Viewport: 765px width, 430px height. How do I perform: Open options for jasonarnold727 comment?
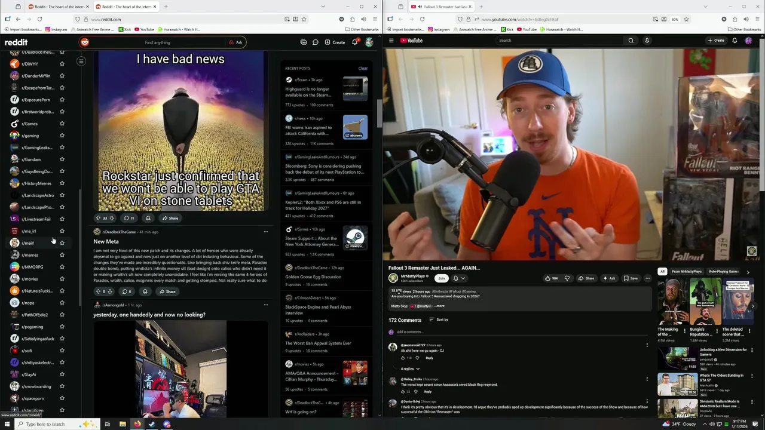pos(647,345)
